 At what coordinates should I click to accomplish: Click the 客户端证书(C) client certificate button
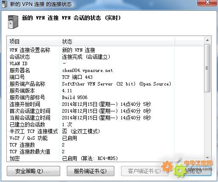pyautogui.click(x=144, y=171)
